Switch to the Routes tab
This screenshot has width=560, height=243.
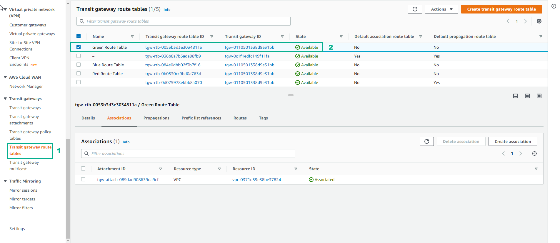pos(240,118)
